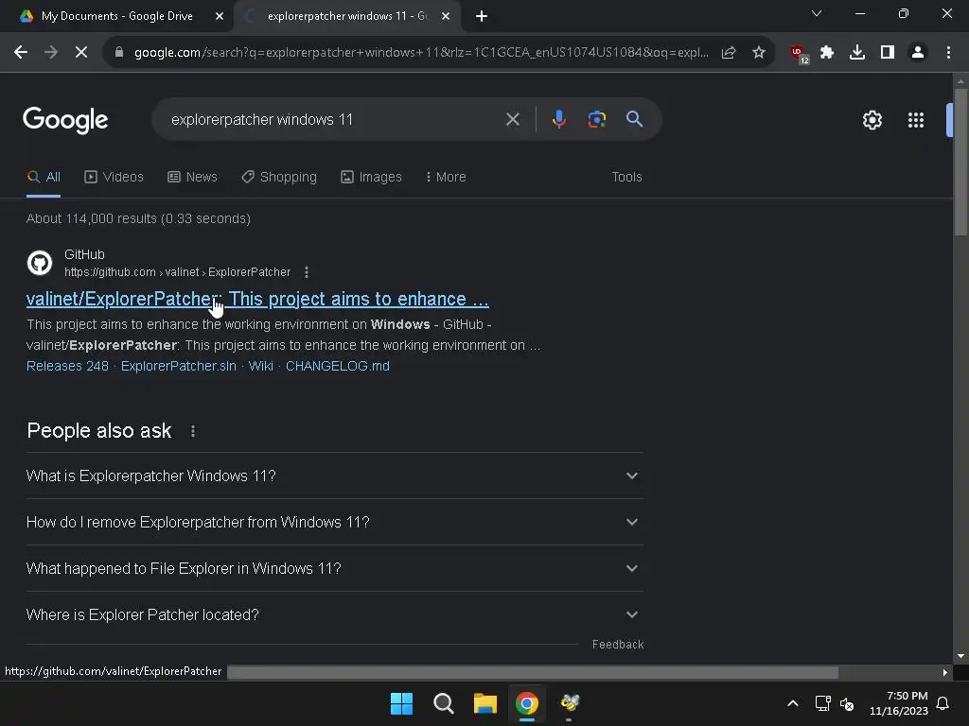This screenshot has height=726, width=969.
Task: Open the tab search dropdown
Action: click(817, 13)
